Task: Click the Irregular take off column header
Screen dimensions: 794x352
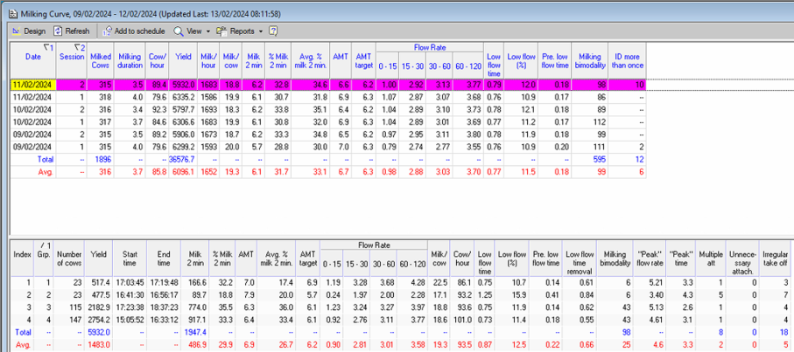Action: (x=774, y=258)
